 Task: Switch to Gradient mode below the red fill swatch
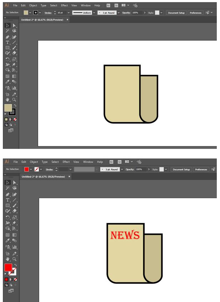coord(11,280)
